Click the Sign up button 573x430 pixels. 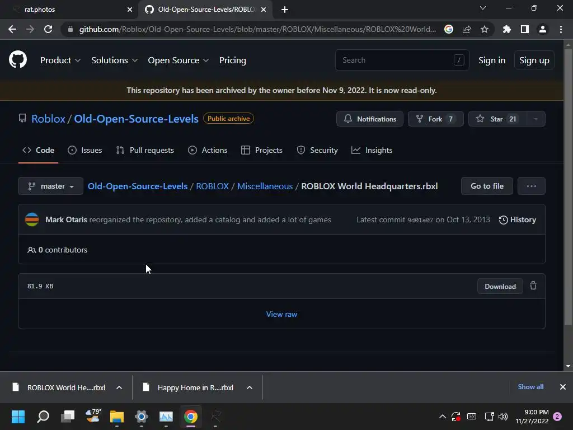(534, 60)
